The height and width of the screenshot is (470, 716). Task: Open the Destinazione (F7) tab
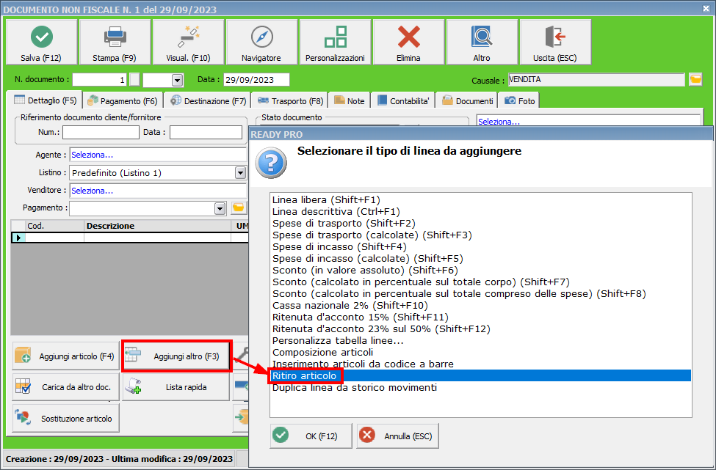pyautogui.click(x=209, y=100)
